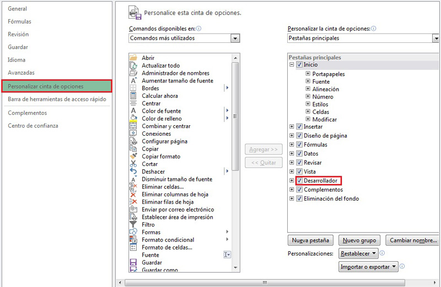Click the Calcular ahora calculator icon
The height and width of the screenshot is (287, 441).
(x=133, y=96)
